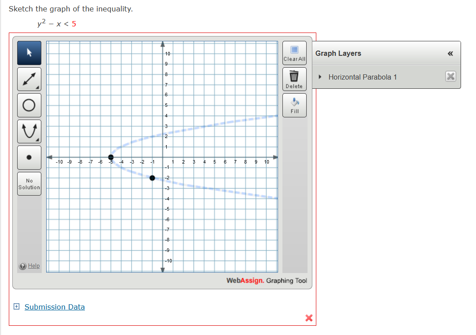
Task: Remove the Horizontal Parabola 1 layer
Action: pyautogui.click(x=450, y=76)
